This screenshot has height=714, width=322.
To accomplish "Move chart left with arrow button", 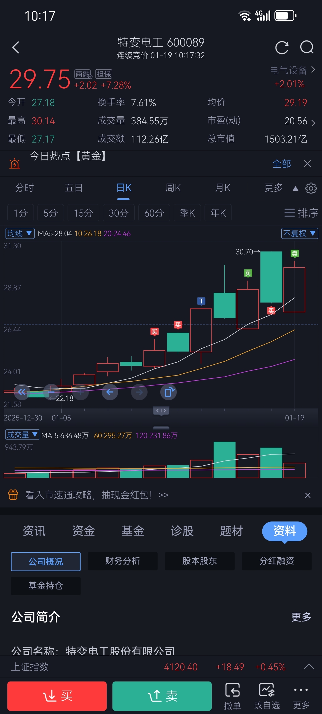I will click(110, 392).
